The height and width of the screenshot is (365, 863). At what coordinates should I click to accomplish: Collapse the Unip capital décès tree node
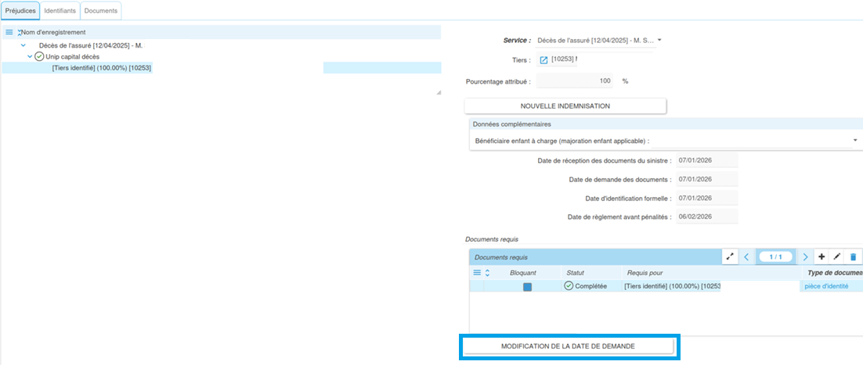click(x=30, y=56)
